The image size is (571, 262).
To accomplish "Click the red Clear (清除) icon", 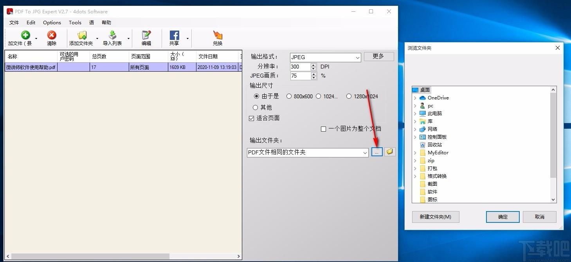I will 52,35.
